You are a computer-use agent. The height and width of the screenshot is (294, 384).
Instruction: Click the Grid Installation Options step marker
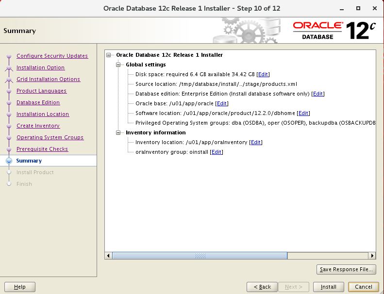9,80
